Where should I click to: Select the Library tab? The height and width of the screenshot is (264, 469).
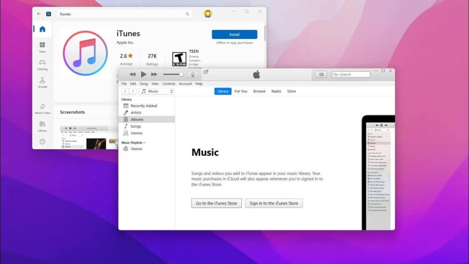(223, 91)
